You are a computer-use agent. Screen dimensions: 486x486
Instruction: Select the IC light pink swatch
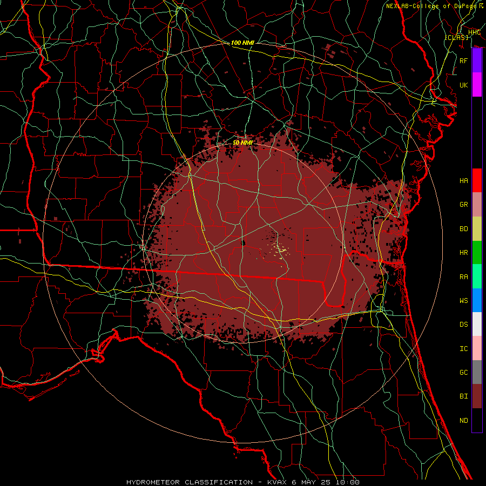coord(477,348)
